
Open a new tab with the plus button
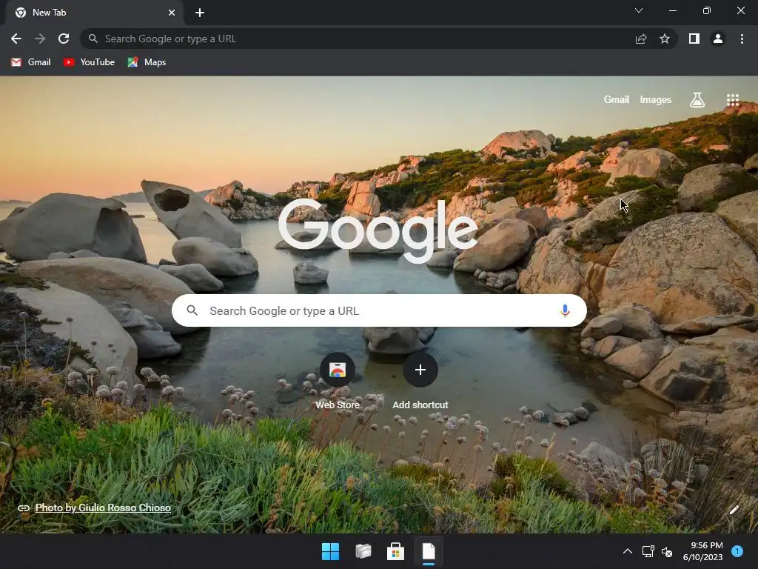pos(200,13)
